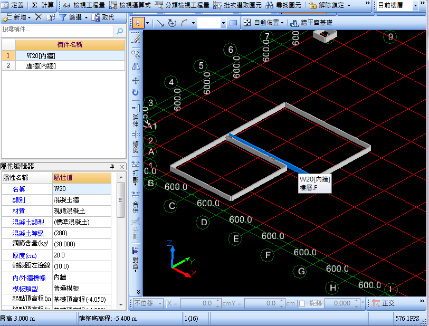This screenshot has width=429, height=326.
Task: Pin the 屬性編輯器 panel
Action: click(112, 167)
